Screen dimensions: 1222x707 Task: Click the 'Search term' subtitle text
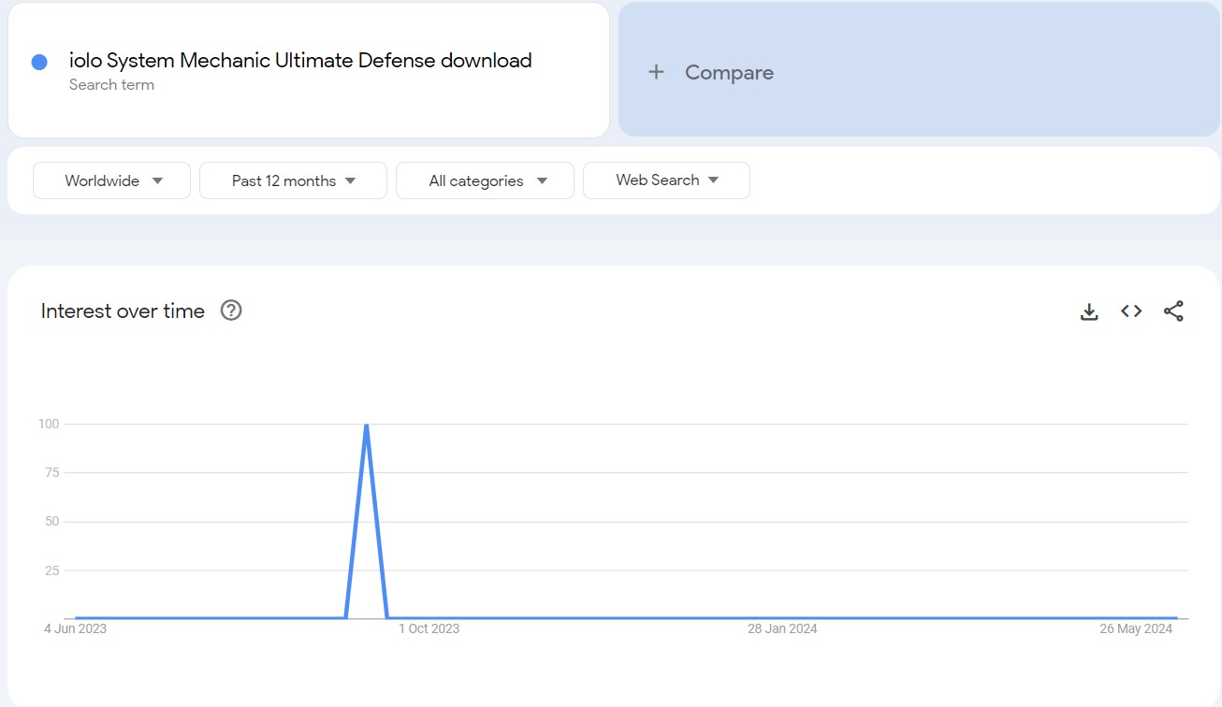pos(111,85)
